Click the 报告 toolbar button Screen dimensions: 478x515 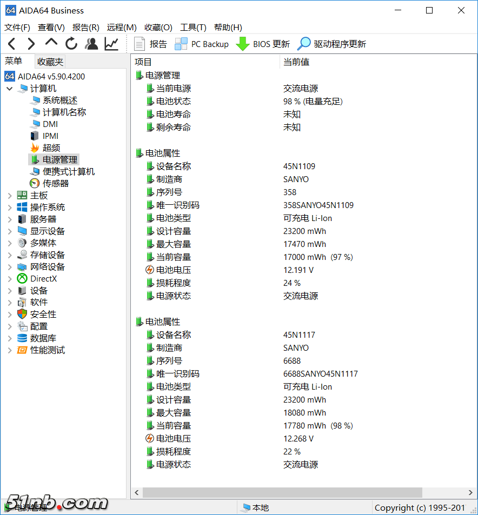(151, 44)
